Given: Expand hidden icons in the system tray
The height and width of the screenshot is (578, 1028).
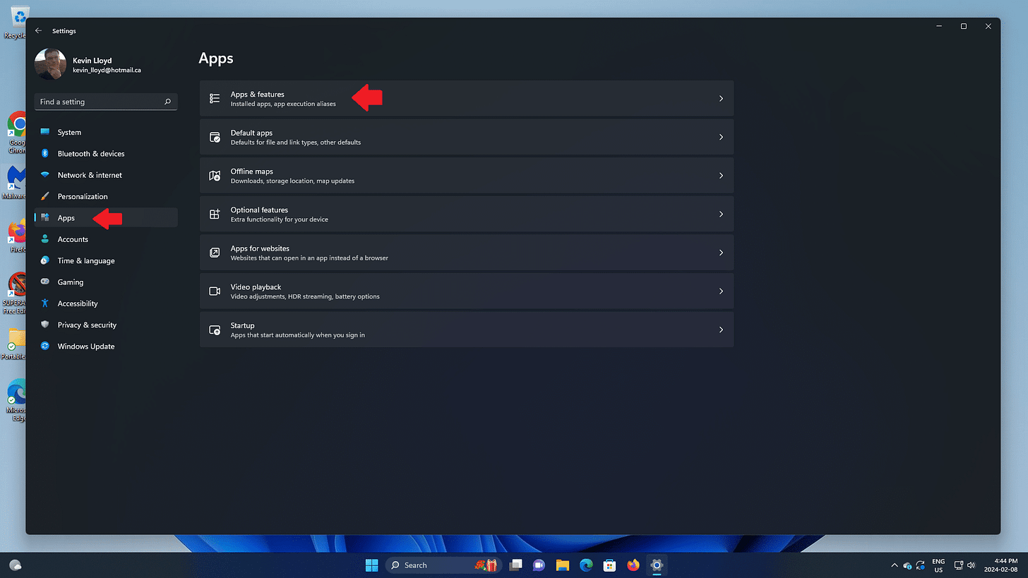Looking at the screenshot, I should pyautogui.click(x=894, y=565).
